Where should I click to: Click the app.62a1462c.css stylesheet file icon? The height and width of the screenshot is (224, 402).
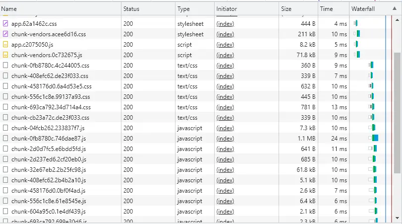pyautogui.click(x=5, y=24)
